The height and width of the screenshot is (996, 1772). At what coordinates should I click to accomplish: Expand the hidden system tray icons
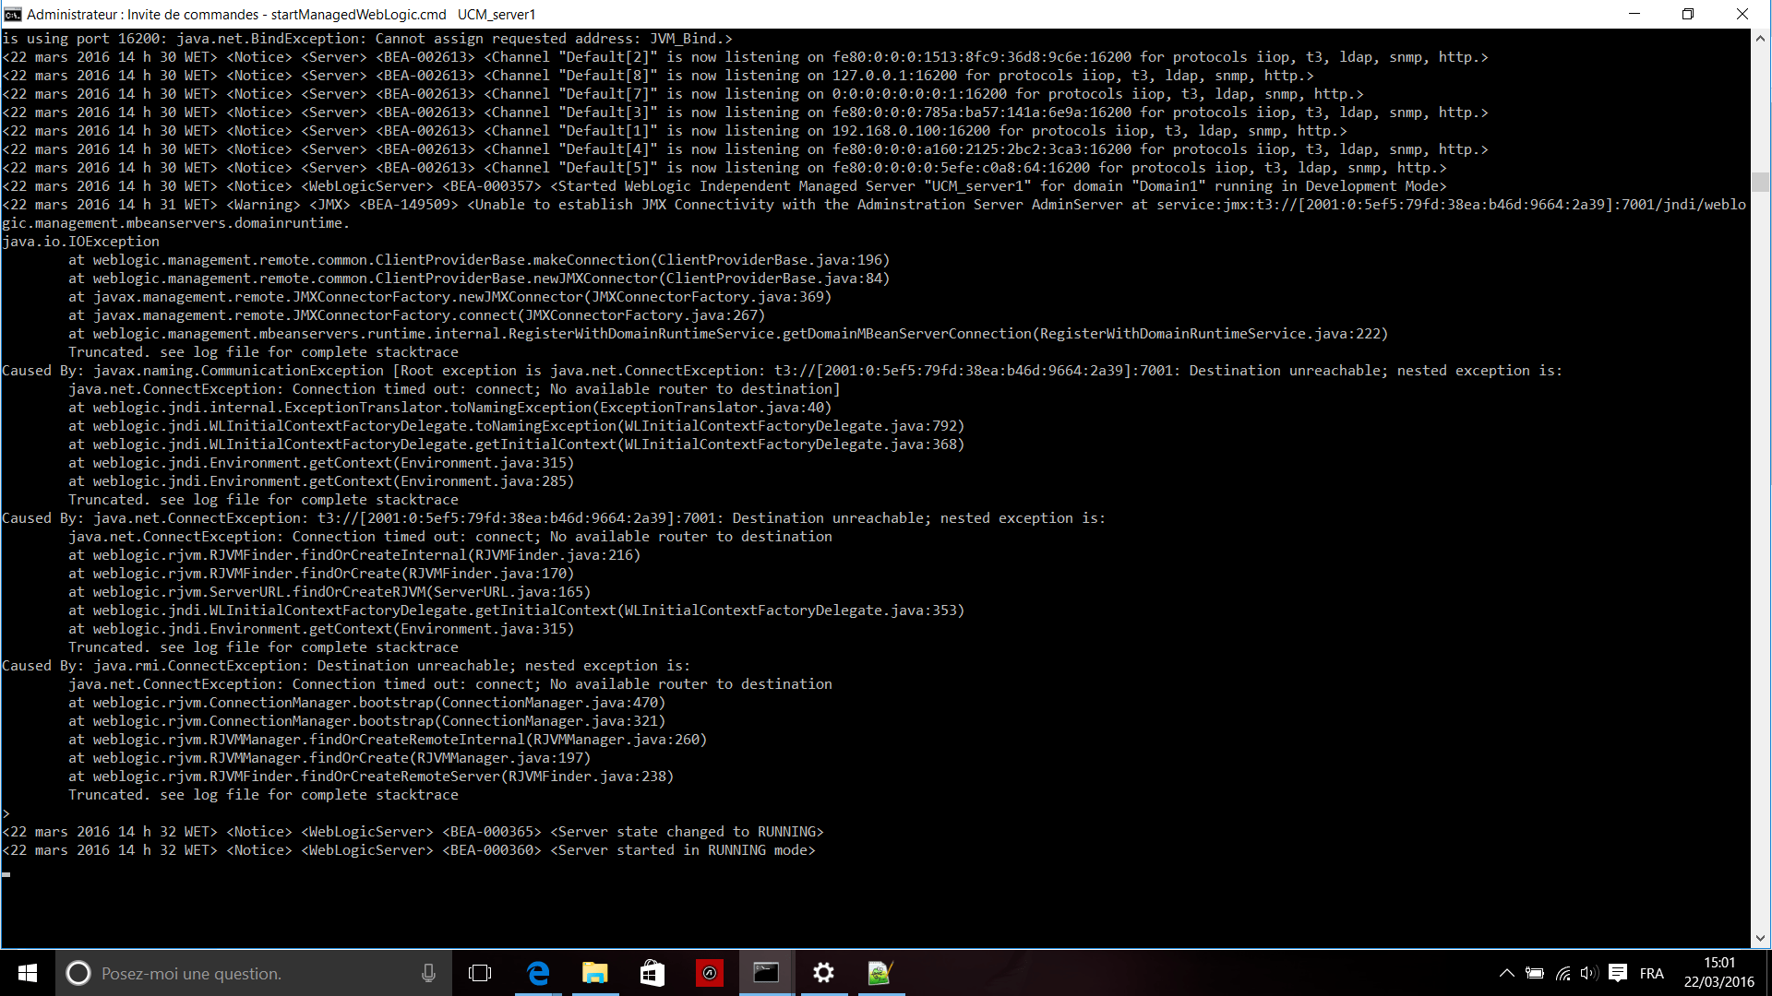point(1507,973)
